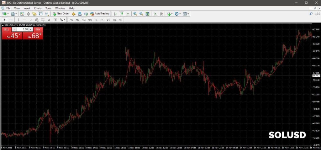The image size is (321, 150).
Task: Click the lot volume 1.00 field
Action: click(23, 29)
